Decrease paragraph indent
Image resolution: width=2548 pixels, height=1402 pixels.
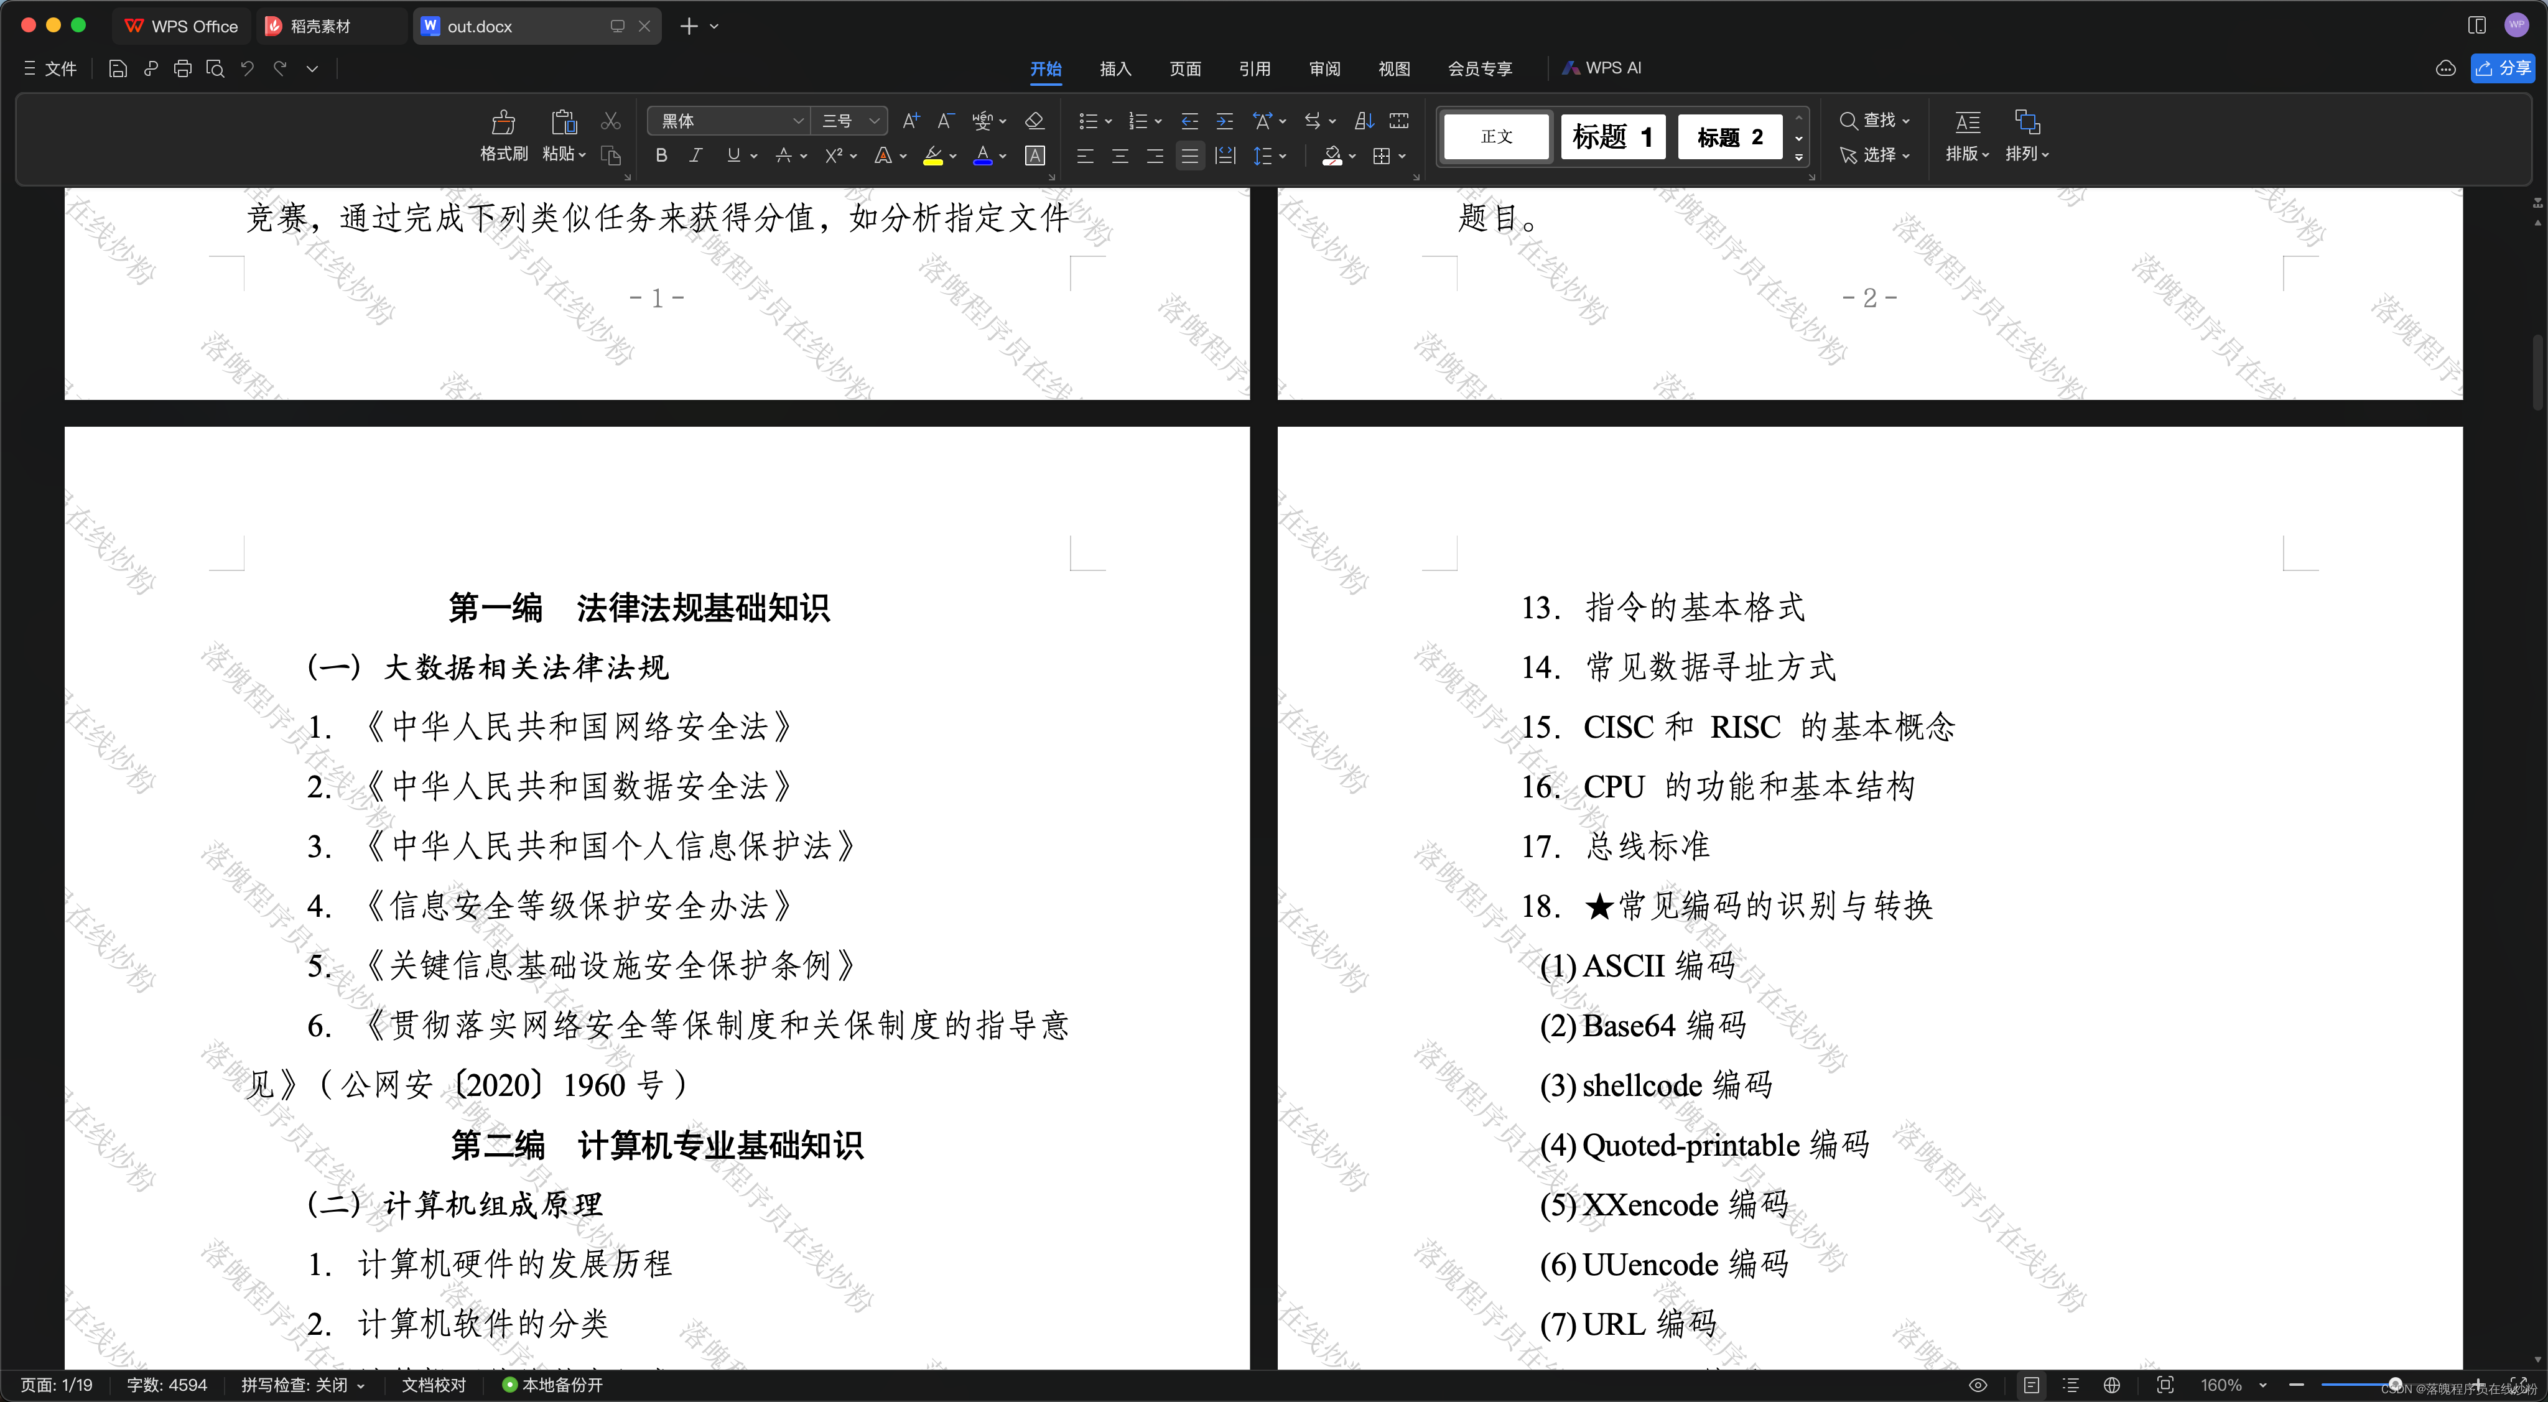tap(1190, 121)
